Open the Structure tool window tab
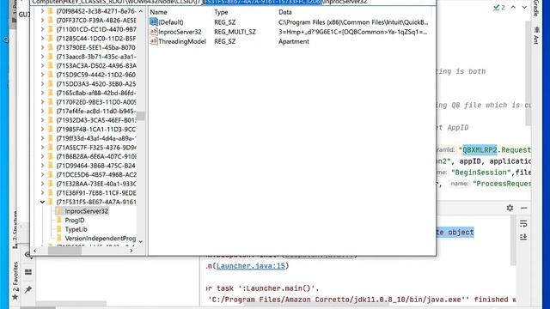 point(15,229)
